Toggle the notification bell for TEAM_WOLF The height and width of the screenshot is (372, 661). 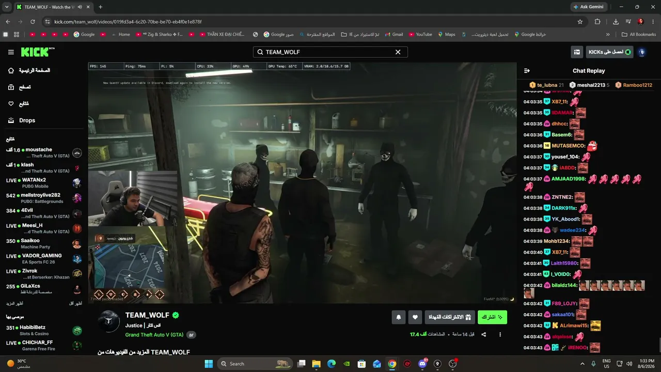pyautogui.click(x=398, y=317)
